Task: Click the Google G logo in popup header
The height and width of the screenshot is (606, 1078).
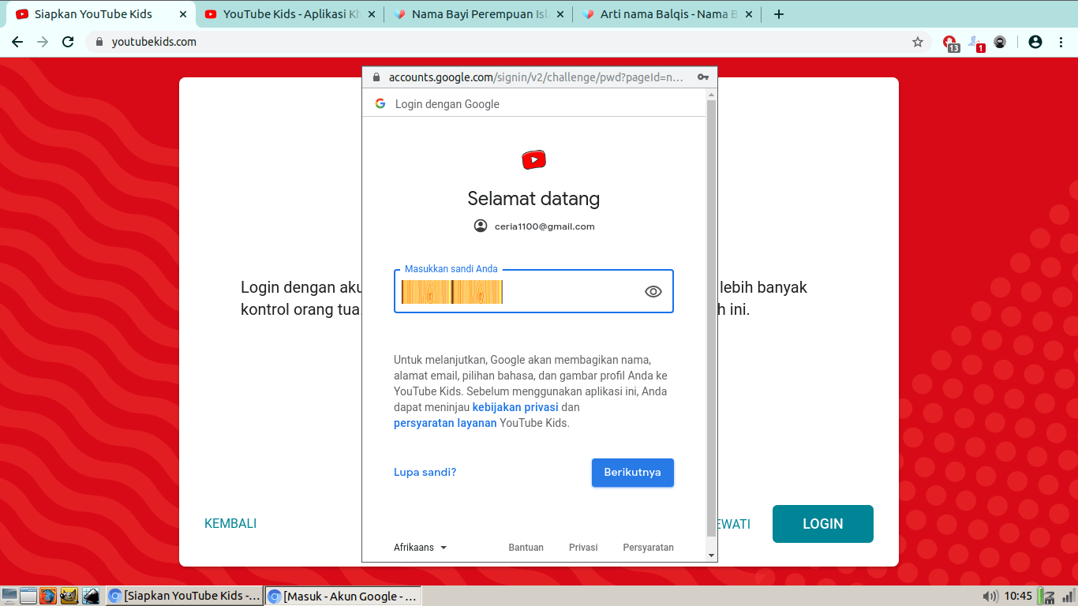Action: [380, 103]
